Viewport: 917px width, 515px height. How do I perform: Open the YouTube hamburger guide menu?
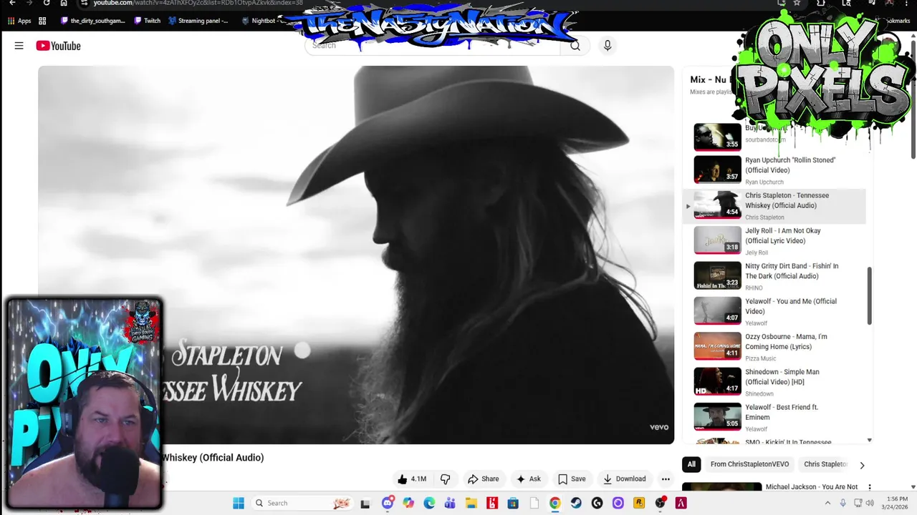(x=19, y=46)
